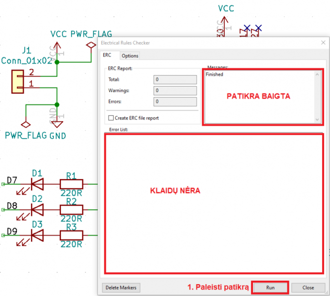Click the Messages scrollbar down arrow

coord(317,119)
